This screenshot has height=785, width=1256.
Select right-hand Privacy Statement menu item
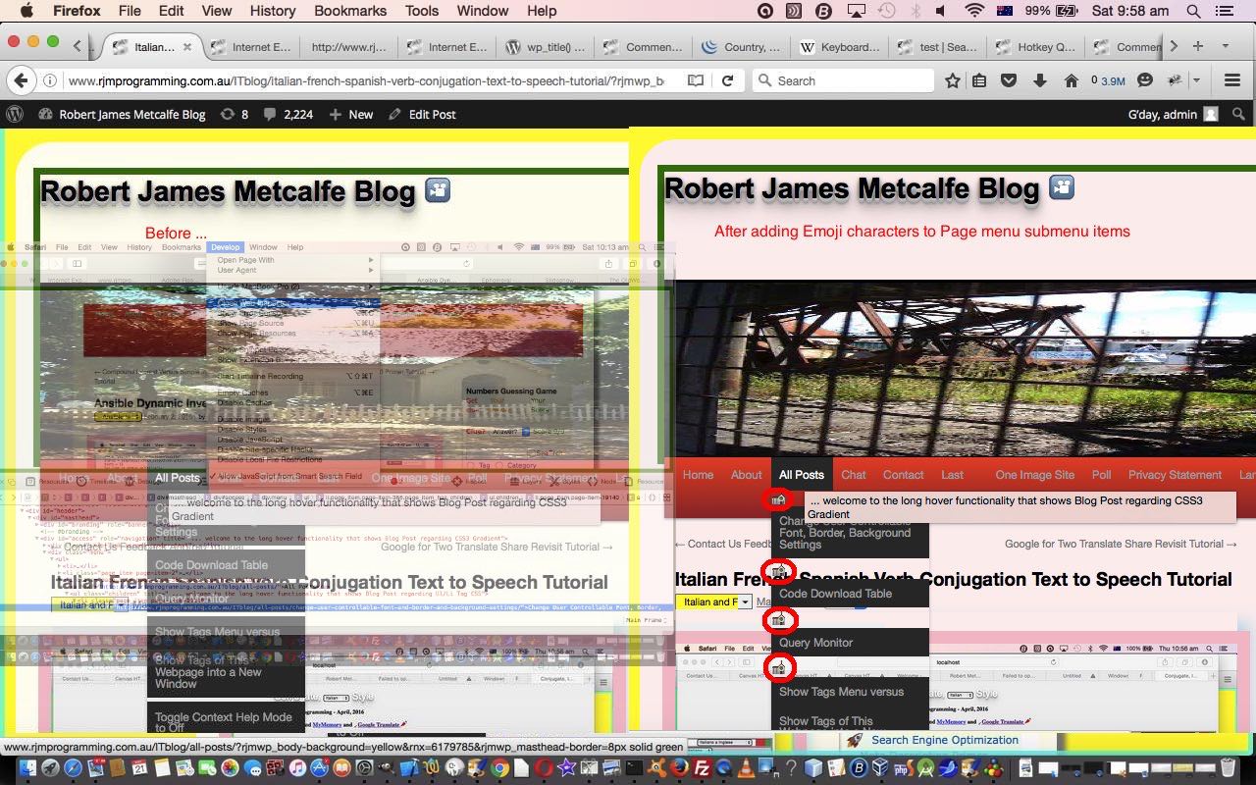tap(1175, 474)
